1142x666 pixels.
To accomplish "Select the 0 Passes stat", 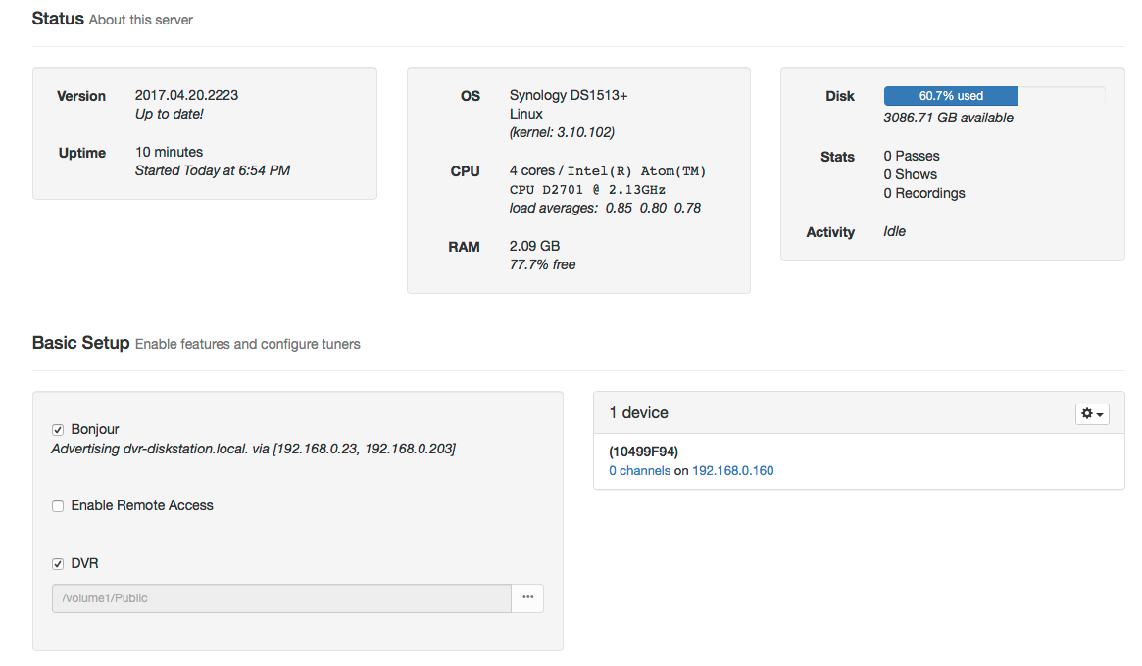I will tap(912, 157).
